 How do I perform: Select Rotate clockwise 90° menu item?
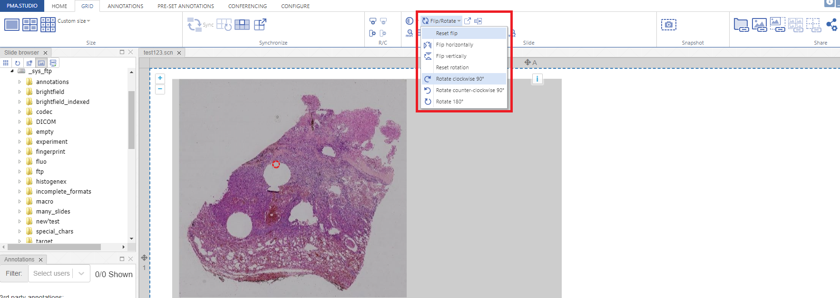pyautogui.click(x=459, y=79)
